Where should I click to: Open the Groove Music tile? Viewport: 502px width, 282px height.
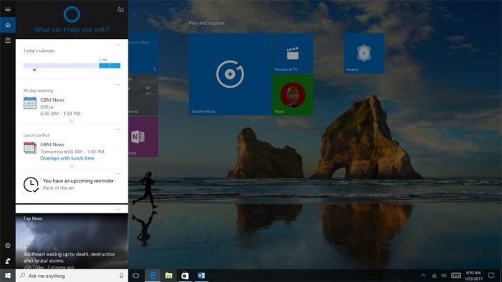point(229,75)
